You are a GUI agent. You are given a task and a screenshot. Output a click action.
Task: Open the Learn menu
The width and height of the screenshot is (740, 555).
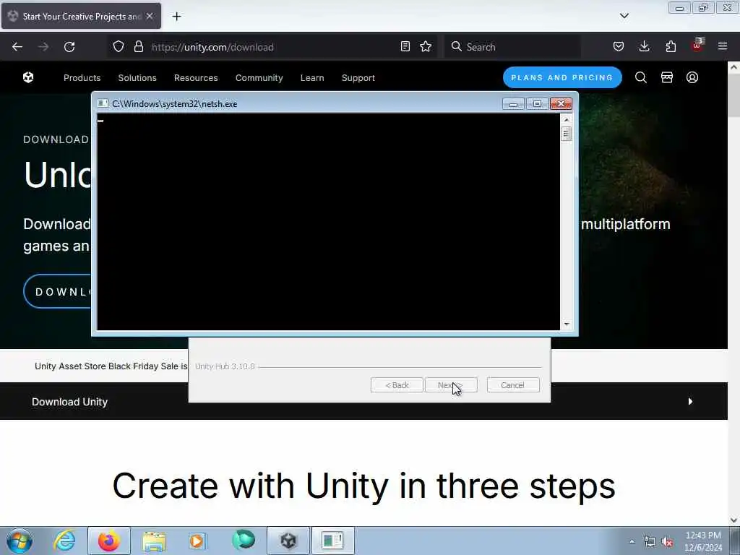[312, 78]
